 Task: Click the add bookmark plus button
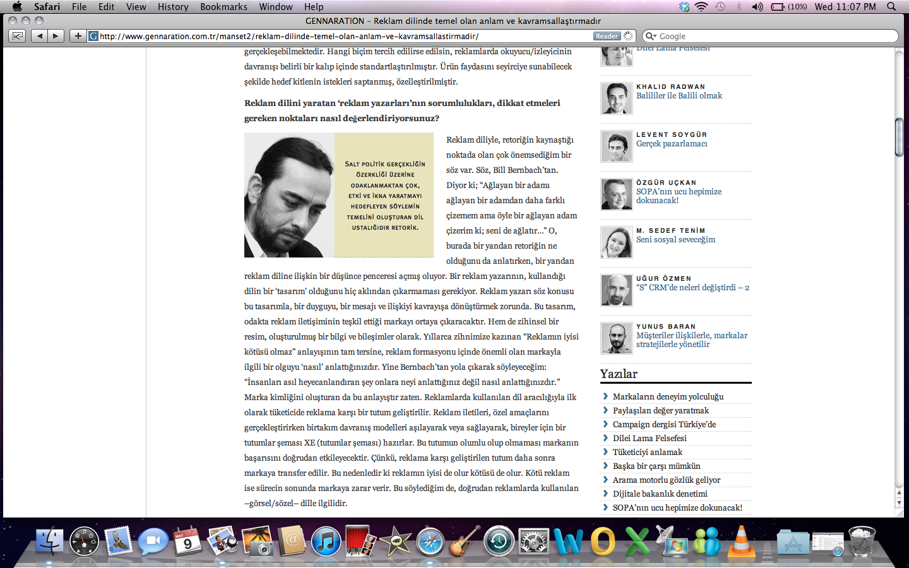tap(78, 36)
